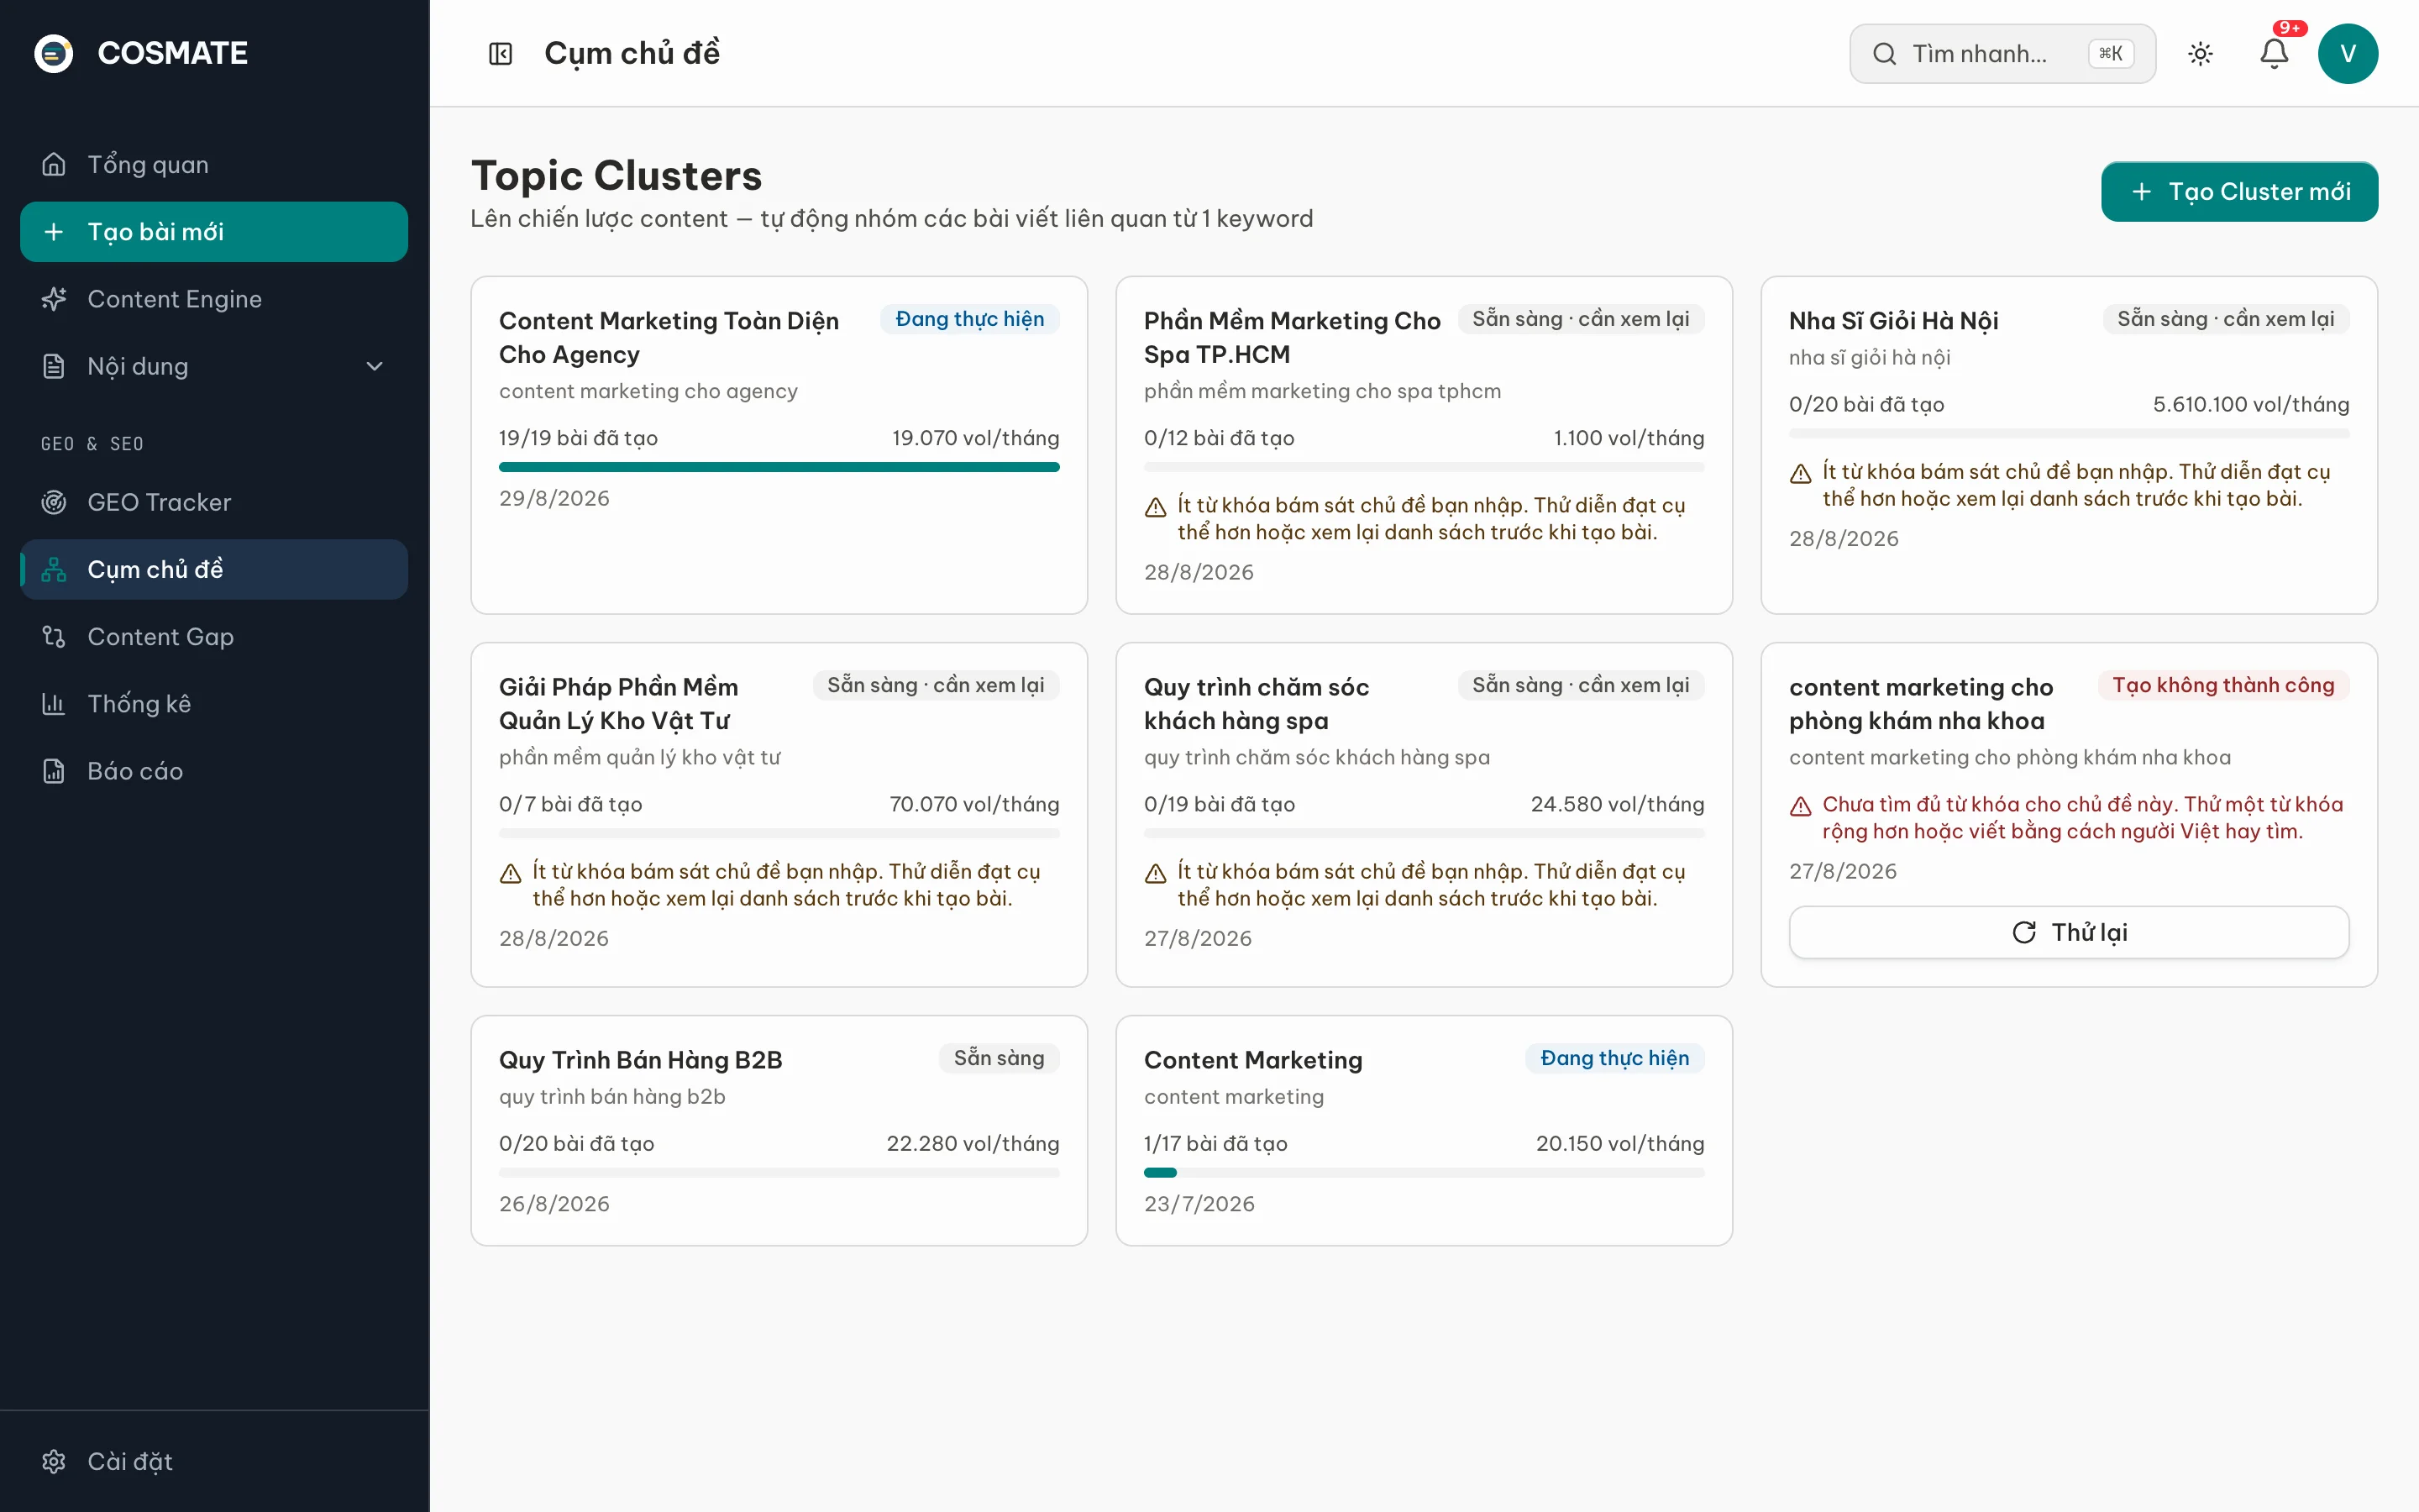Switch theme with the sun icon
2419x1512 pixels.
click(2200, 54)
